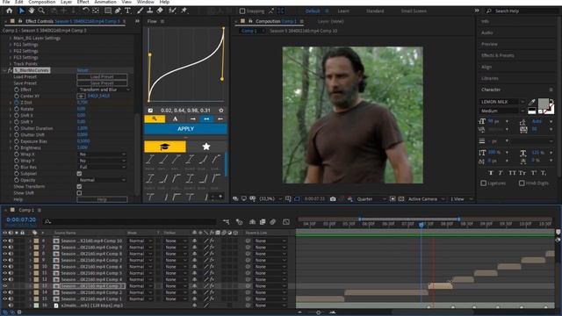
Task: Click the Motion Blur enable icon in timeline
Action: click(273, 222)
